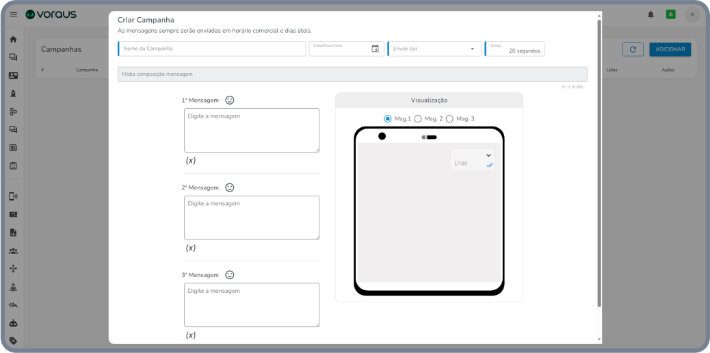The image size is (710, 353).
Task: Insert variable (x) under first message
Action: coord(191,161)
